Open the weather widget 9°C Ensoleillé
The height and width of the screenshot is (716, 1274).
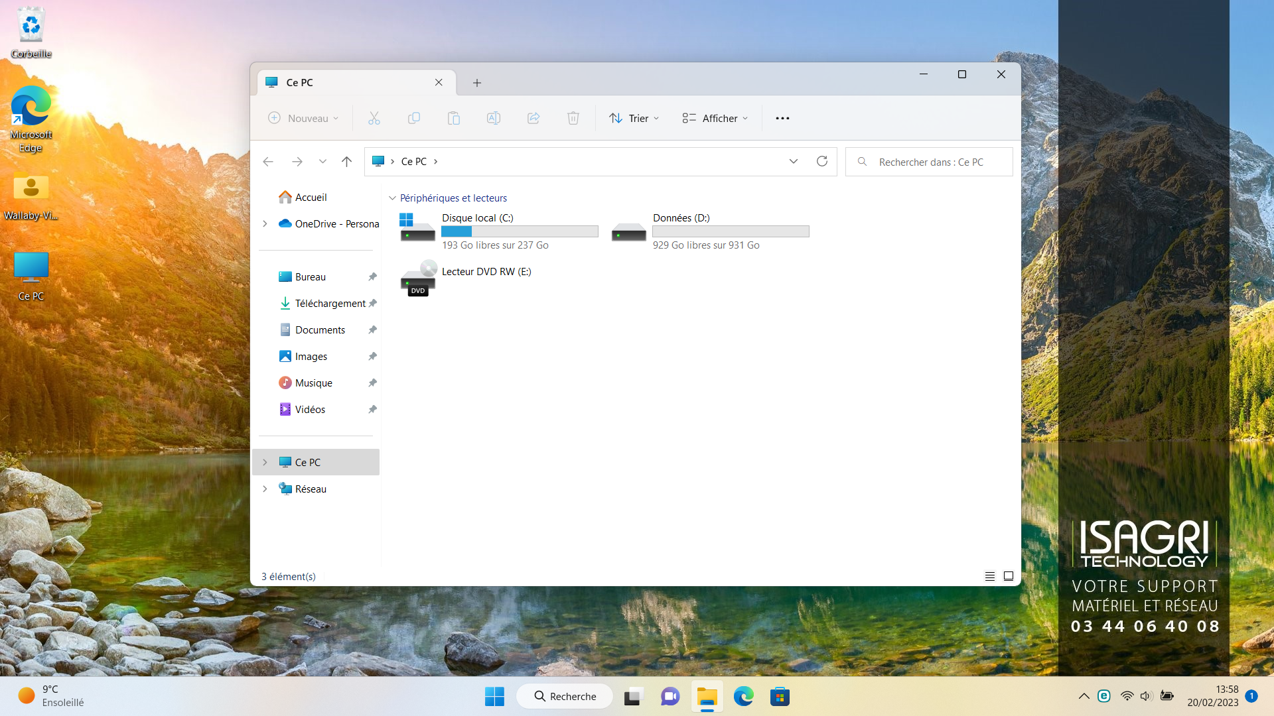[52, 696]
